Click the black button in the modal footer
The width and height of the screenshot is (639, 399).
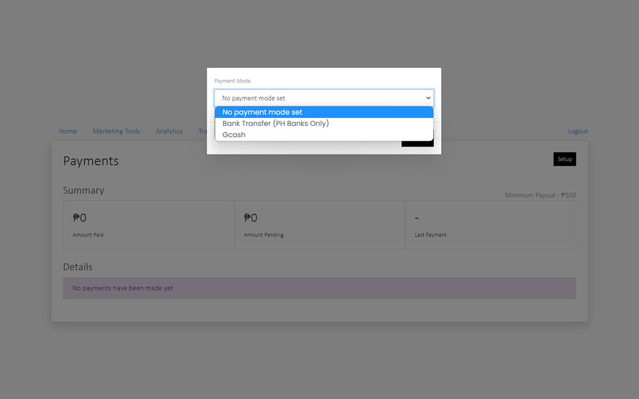click(417, 143)
